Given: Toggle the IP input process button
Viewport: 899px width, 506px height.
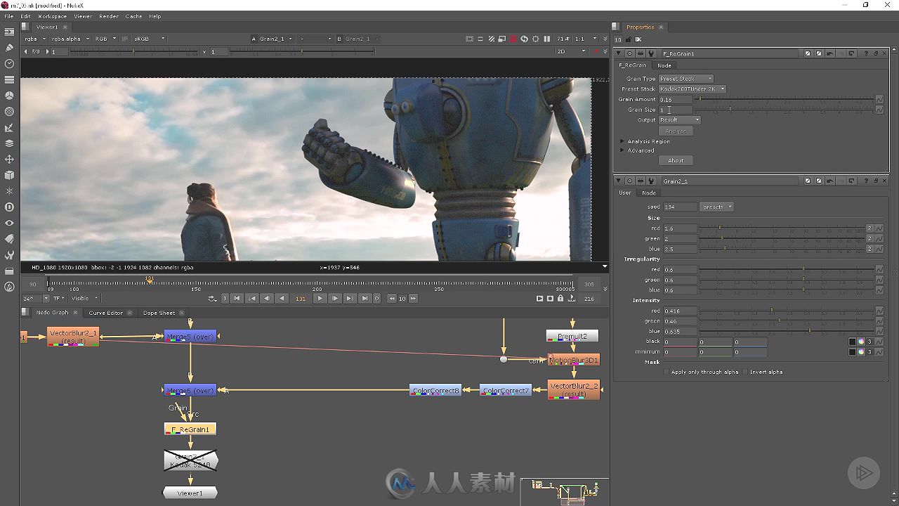Looking at the screenshot, I should pyautogui.click(x=125, y=39).
